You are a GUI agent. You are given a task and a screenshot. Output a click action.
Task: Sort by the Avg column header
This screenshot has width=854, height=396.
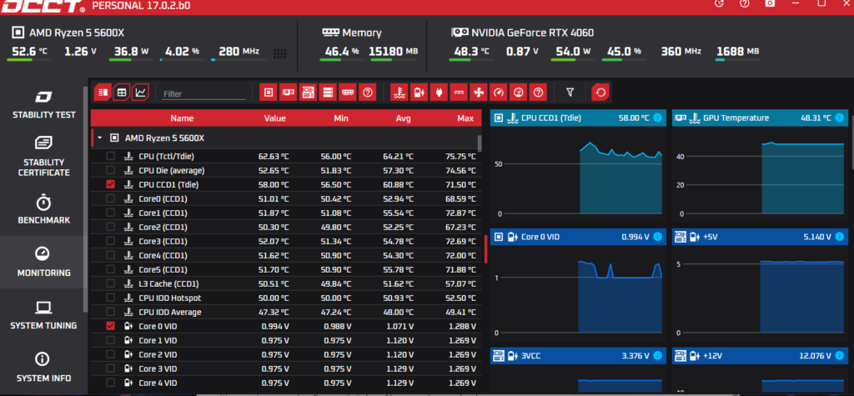coord(404,118)
